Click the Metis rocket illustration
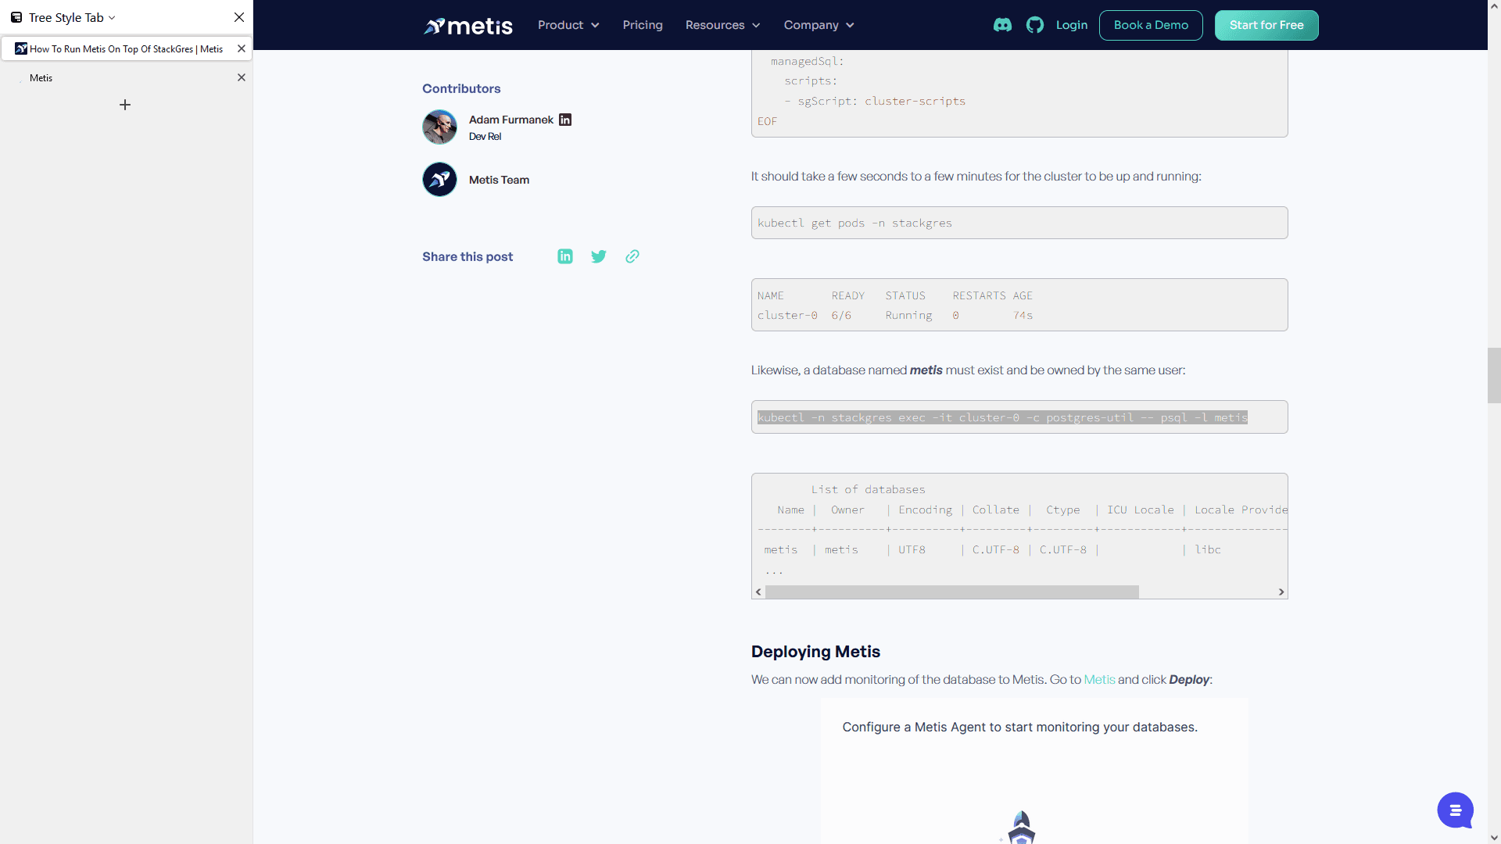The height and width of the screenshot is (844, 1501). (1021, 827)
